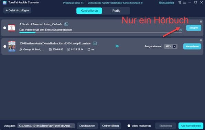Open ID3 tag editor for A Breath of Snow and Ashes
The width and height of the screenshot is (205, 130).
[66, 24]
